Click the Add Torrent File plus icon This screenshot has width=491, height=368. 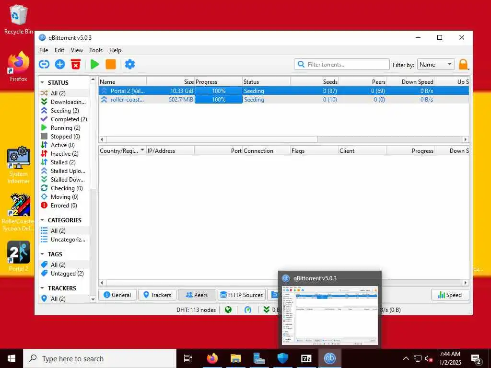[x=60, y=65]
